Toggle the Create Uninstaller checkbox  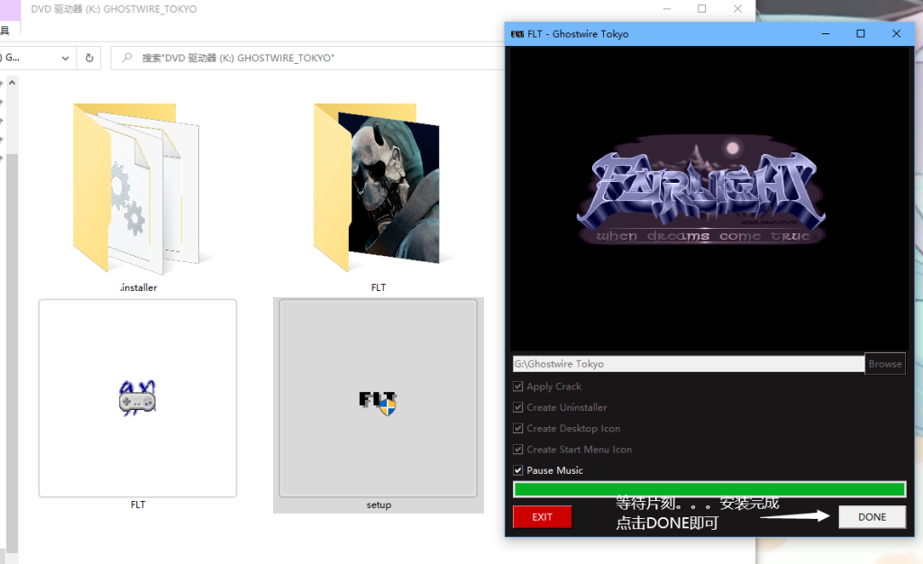518,407
